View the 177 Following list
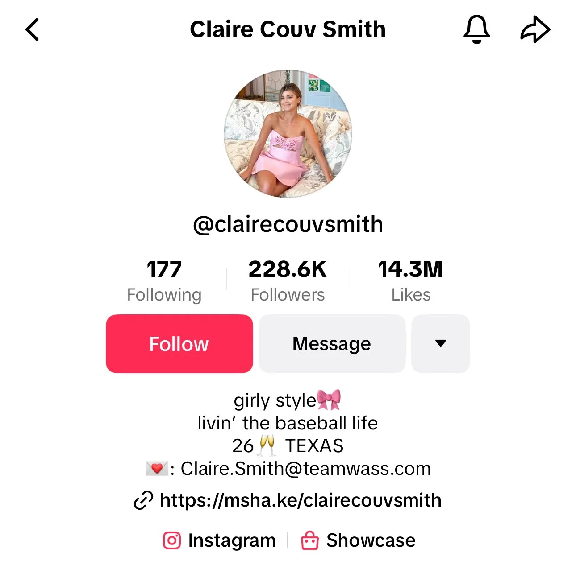 pyautogui.click(x=164, y=281)
